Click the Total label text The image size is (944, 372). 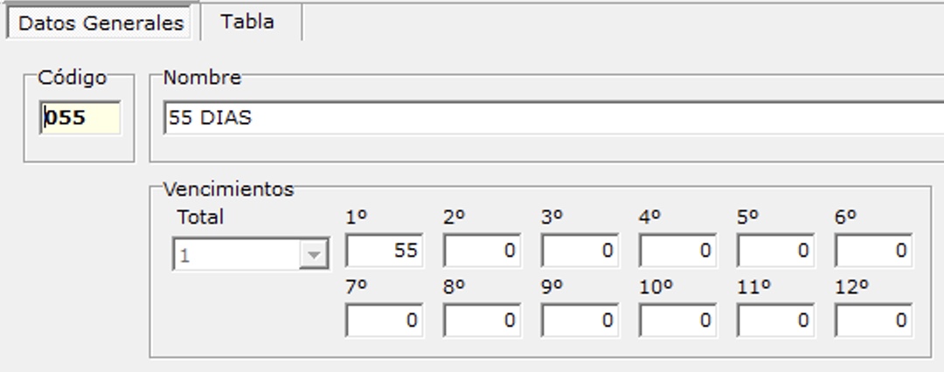click(x=200, y=217)
